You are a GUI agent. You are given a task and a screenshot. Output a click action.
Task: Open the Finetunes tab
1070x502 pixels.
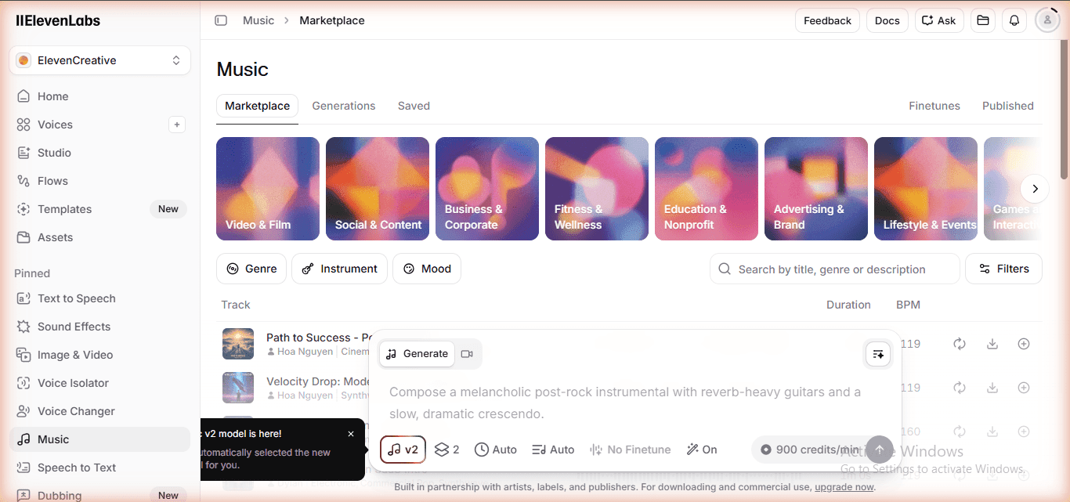[934, 106]
